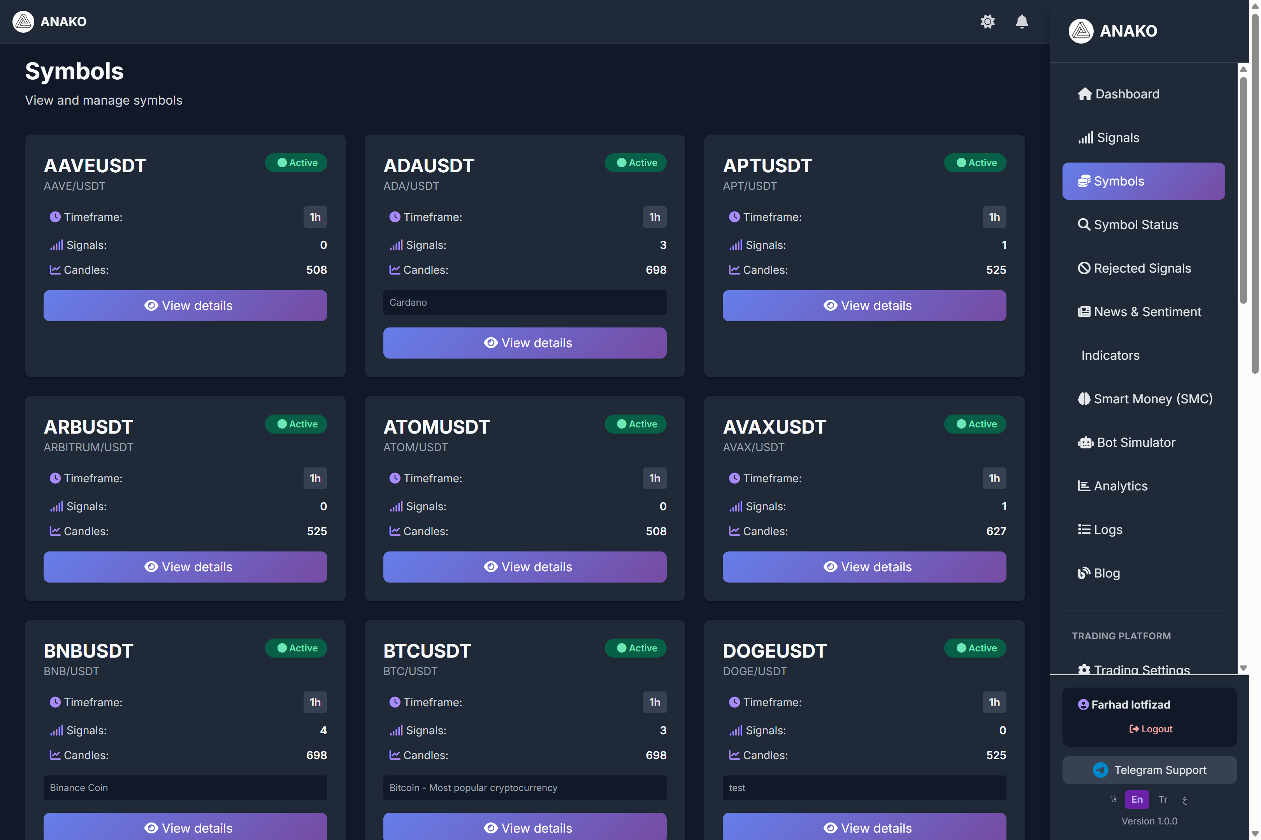Click the Cardano description field on ADAUSDT

[x=524, y=303]
